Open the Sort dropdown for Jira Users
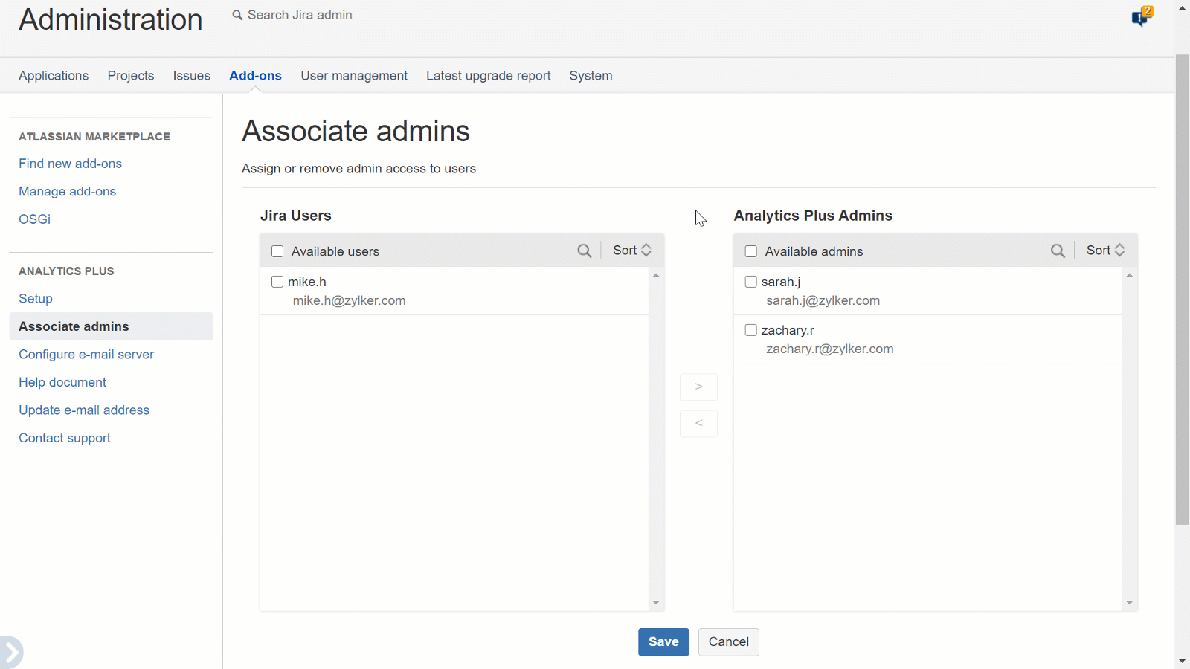1190x669 pixels. point(632,251)
